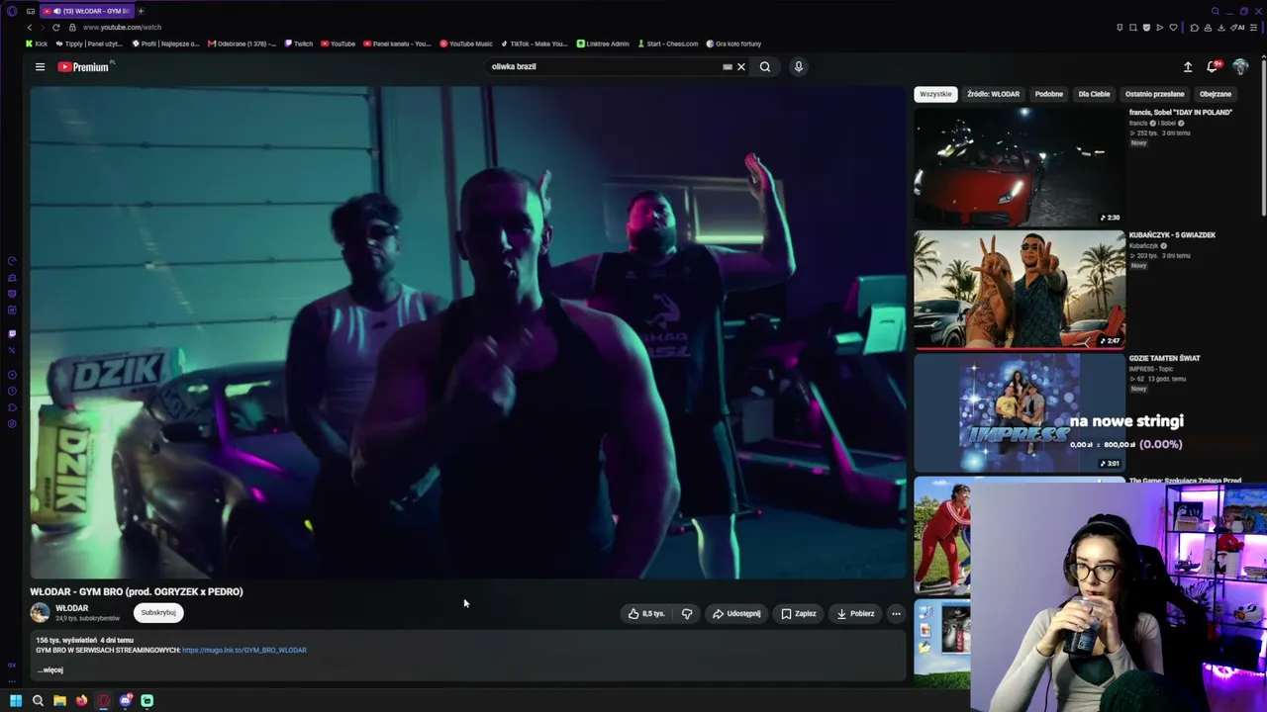The image size is (1267, 712).
Task: Open a new browser tab with plus
Action: [x=141, y=11]
